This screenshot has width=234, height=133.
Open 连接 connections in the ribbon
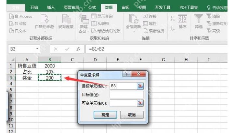point(150,16)
